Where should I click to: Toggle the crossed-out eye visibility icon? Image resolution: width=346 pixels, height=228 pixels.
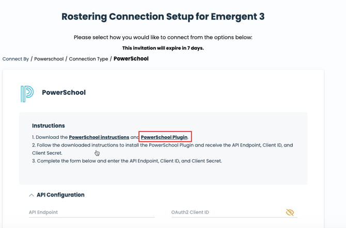[x=290, y=213]
